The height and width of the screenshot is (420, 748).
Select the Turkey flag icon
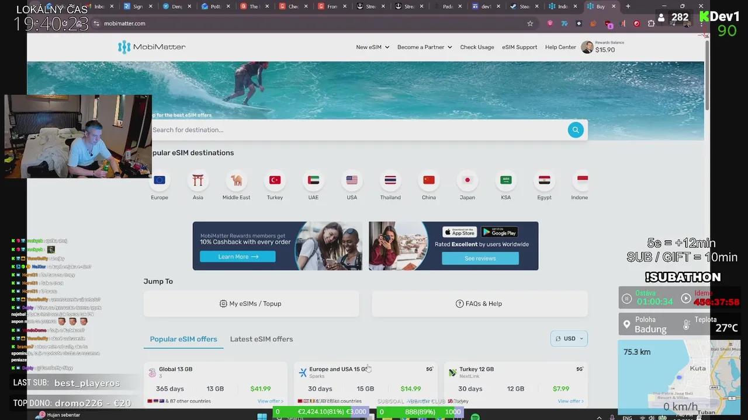pos(275,180)
